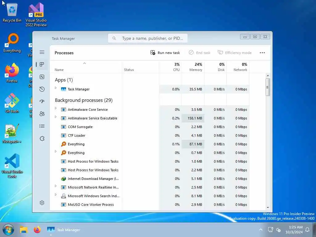Click the sort arrow above Name column

pyautogui.click(x=85, y=63)
